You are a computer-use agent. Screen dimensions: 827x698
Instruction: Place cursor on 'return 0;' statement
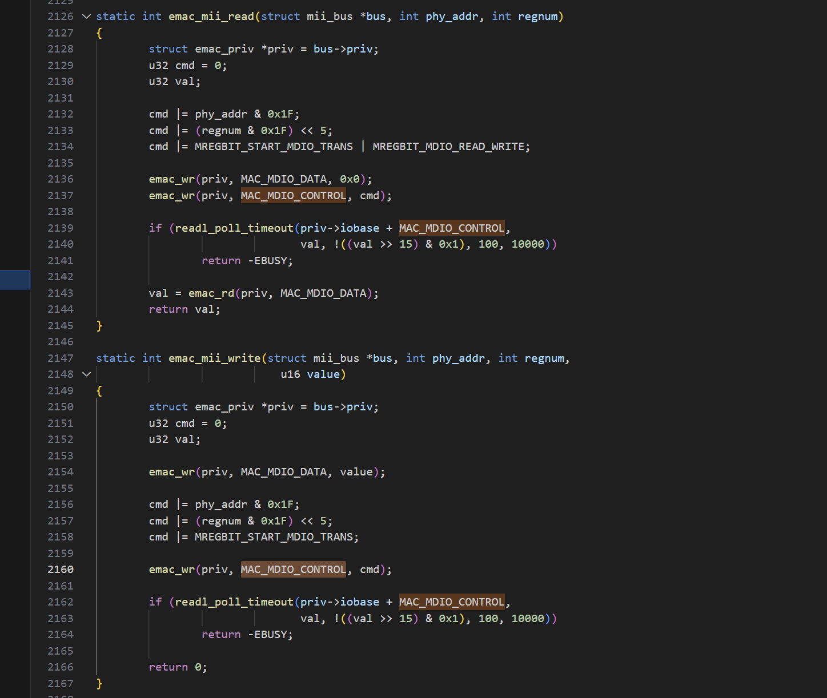(177, 667)
